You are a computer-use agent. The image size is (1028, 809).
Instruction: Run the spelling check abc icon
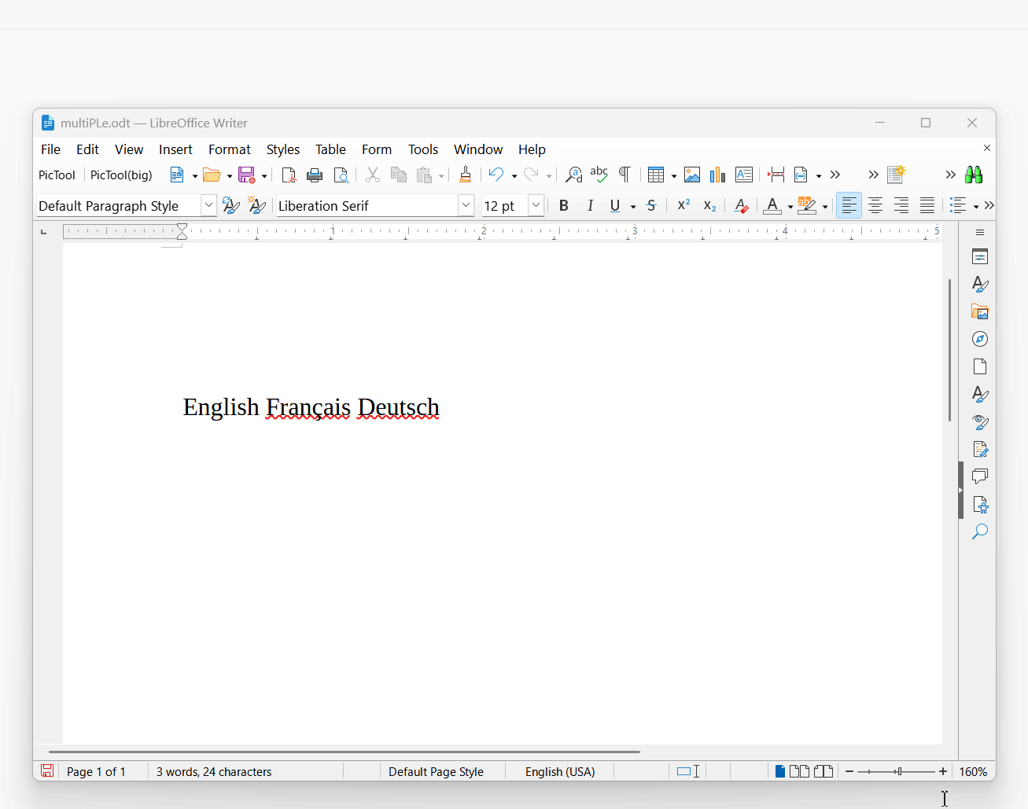[x=599, y=175]
